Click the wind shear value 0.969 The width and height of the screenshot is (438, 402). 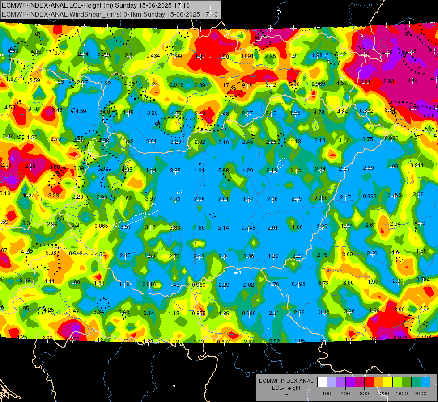click(x=318, y=84)
